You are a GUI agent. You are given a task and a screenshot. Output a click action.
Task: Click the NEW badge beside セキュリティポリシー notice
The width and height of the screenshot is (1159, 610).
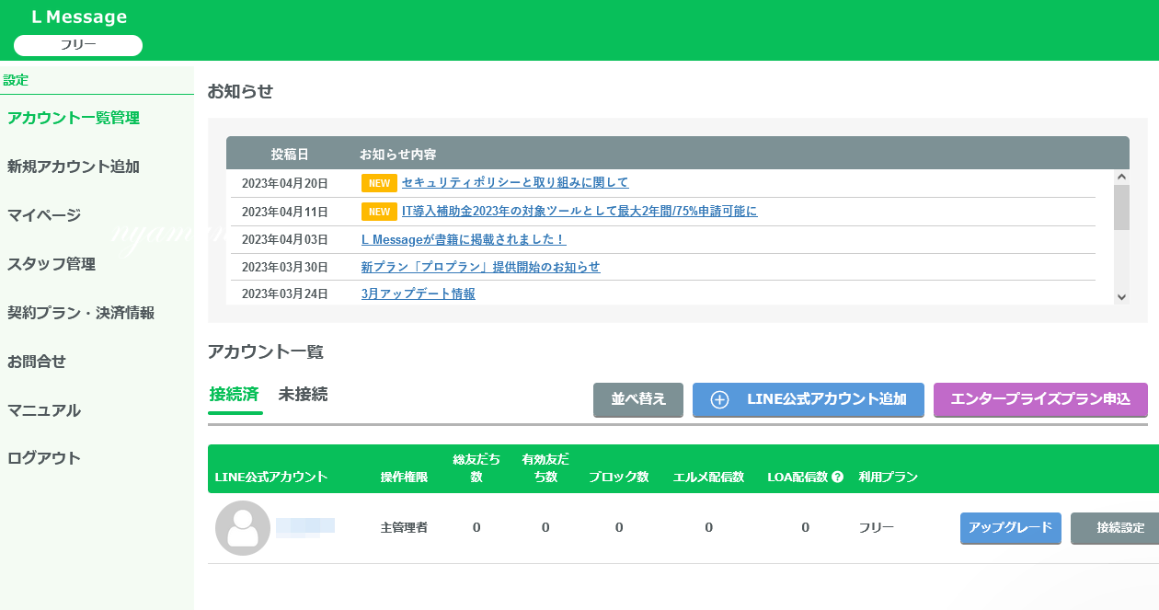pos(379,183)
